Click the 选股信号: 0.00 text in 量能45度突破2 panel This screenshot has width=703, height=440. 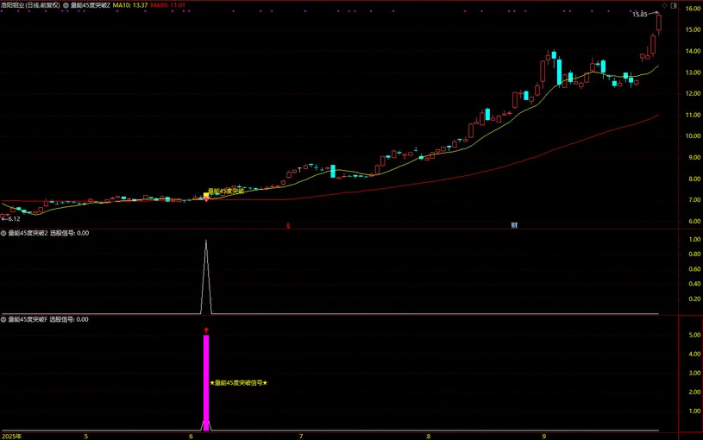(70, 233)
